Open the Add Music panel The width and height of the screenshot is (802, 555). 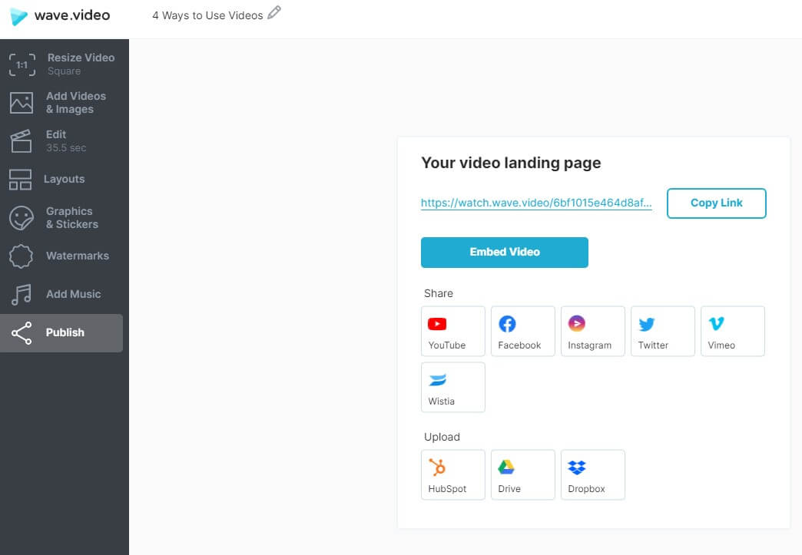(x=64, y=294)
